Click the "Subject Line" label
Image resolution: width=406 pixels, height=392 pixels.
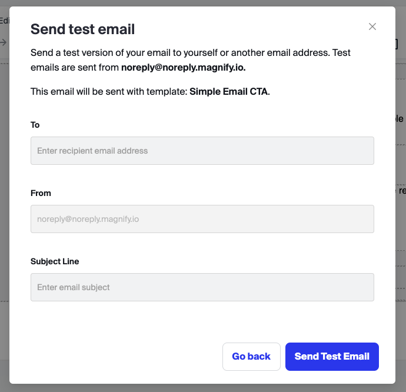tap(55, 261)
